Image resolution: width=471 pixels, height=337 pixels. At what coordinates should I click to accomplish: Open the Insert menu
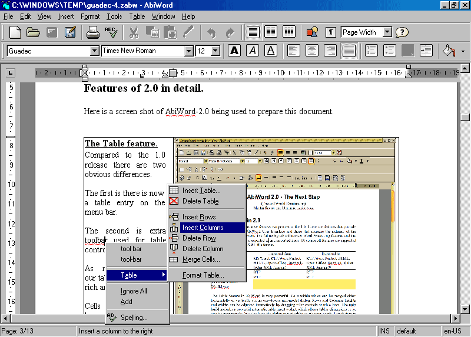66,16
